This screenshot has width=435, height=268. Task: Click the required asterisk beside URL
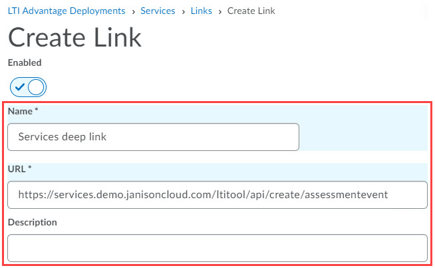tap(29, 170)
